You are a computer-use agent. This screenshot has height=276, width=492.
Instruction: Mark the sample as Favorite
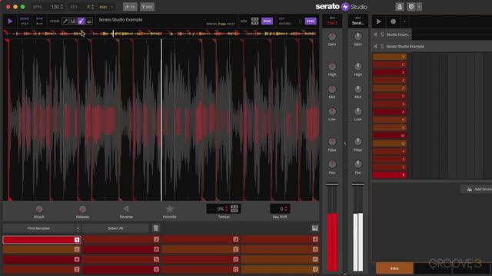169,209
